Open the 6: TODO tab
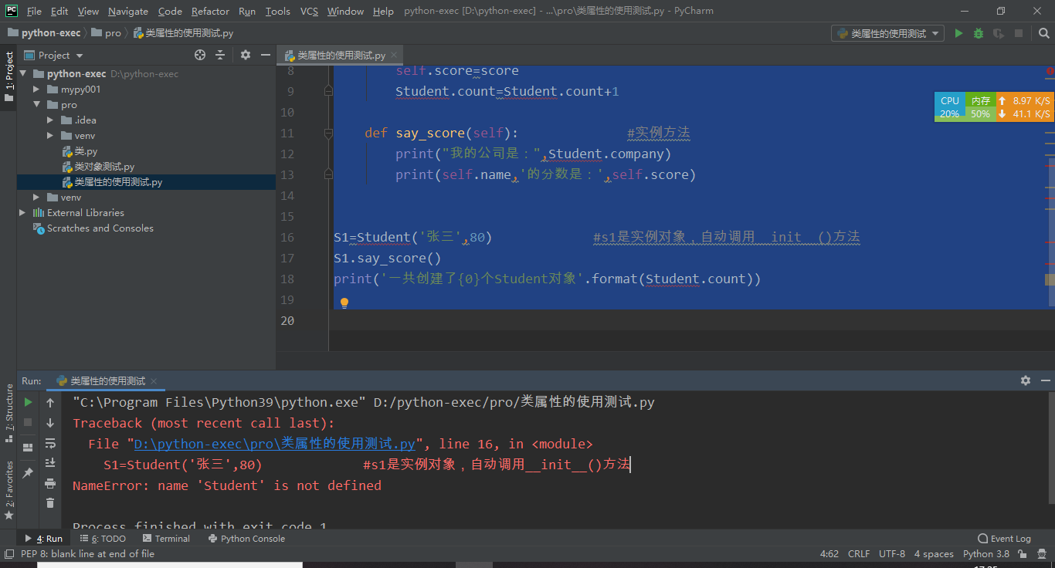This screenshot has height=568, width=1055. click(x=103, y=539)
